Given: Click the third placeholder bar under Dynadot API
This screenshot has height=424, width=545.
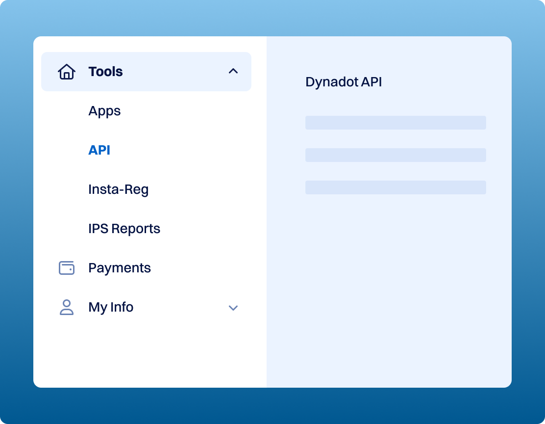Looking at the screenshot, I should (396, 187).
